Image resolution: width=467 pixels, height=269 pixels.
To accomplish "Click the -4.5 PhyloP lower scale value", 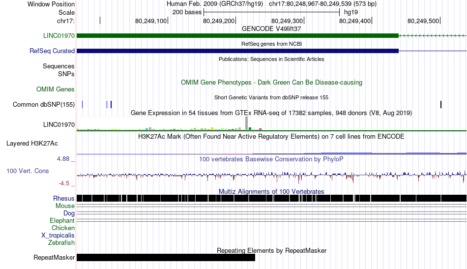I will (64, 183).
